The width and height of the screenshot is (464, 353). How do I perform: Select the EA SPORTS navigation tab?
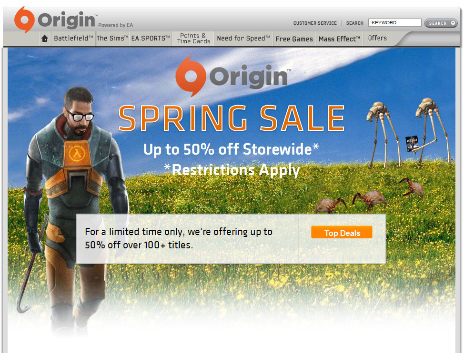click(151, 39)
